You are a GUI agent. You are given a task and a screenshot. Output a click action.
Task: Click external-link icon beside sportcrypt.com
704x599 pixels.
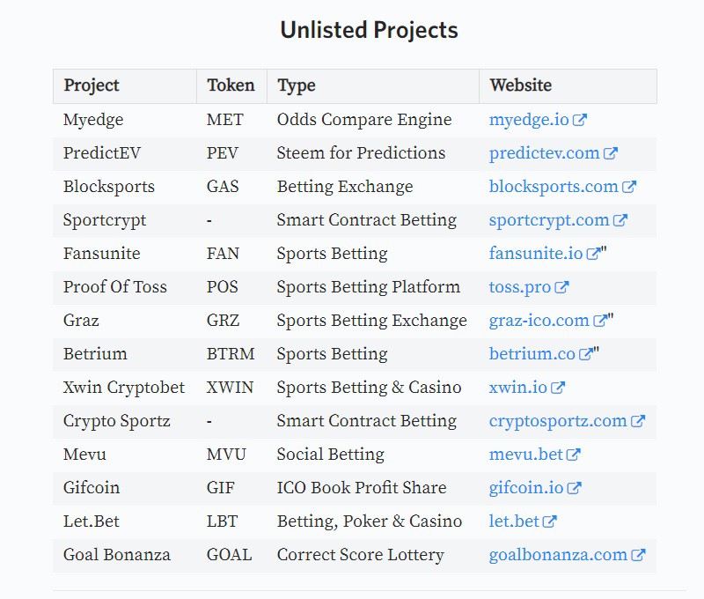click(x=620, y=220)
